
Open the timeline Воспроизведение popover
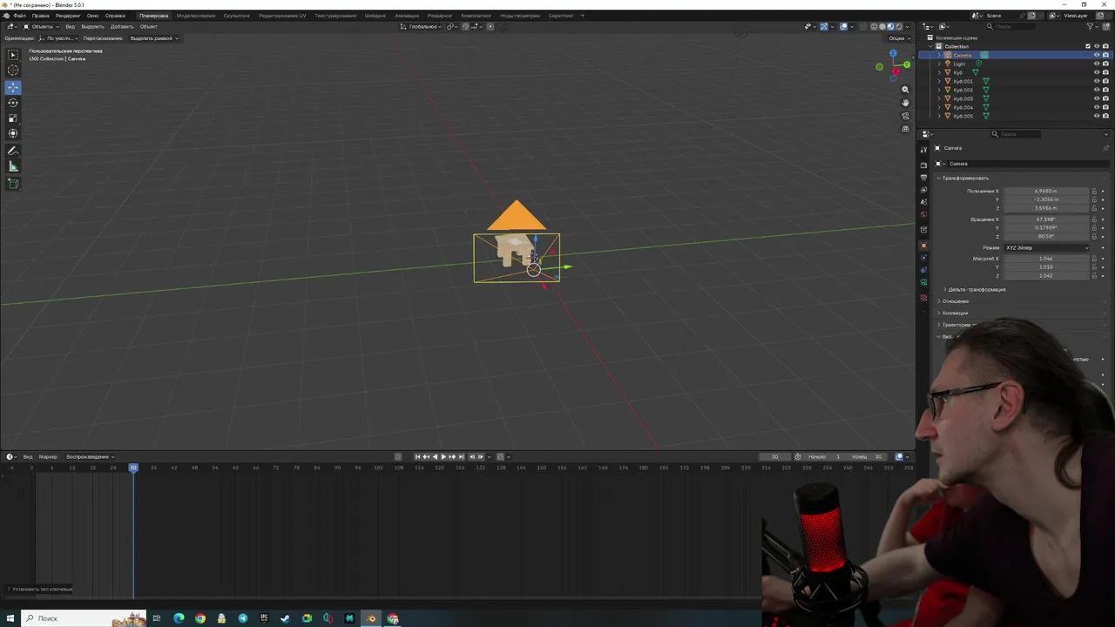point(90,456)
